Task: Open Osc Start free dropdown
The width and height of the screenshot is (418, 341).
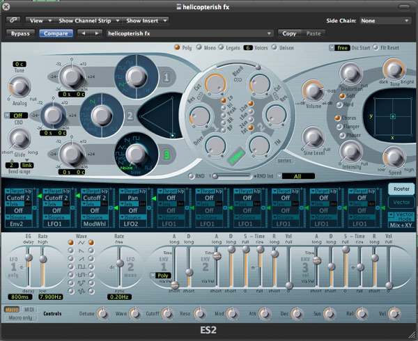Action: coord(339,47)
